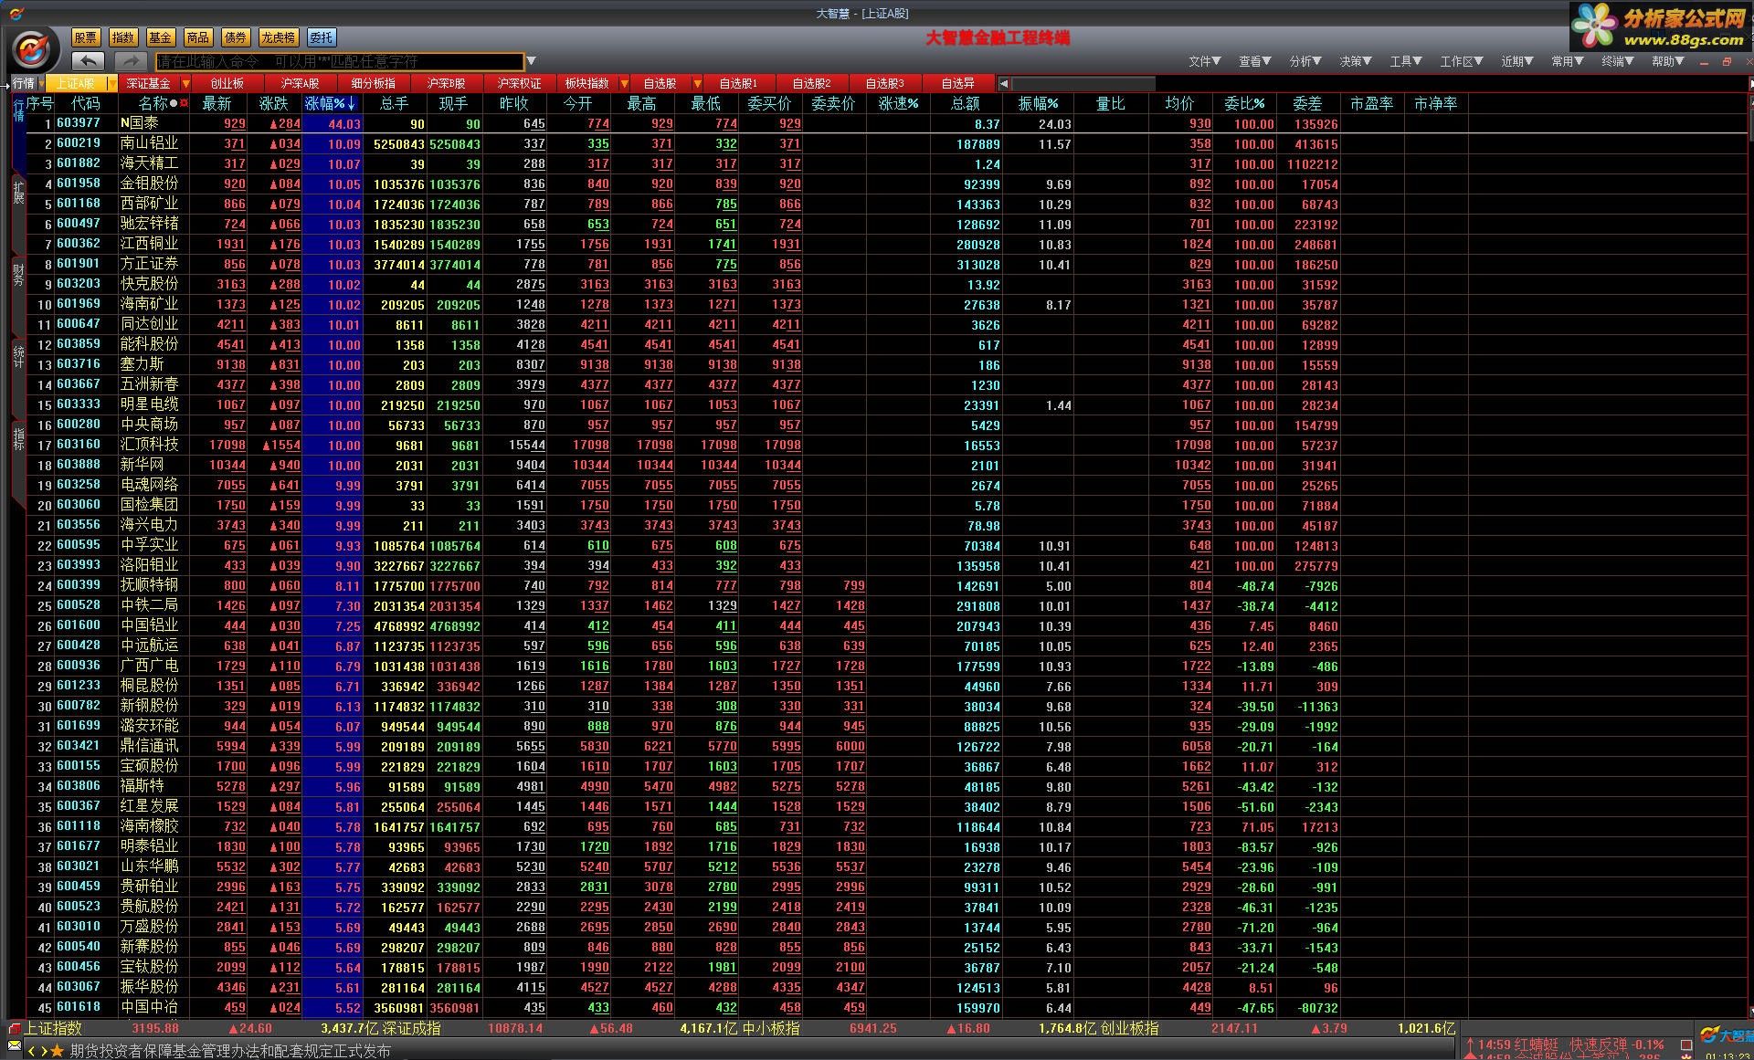The width and height of the screenshot is (1754, 1060).
Task: Click the back arrow navigation button
Action: point(88,60)
